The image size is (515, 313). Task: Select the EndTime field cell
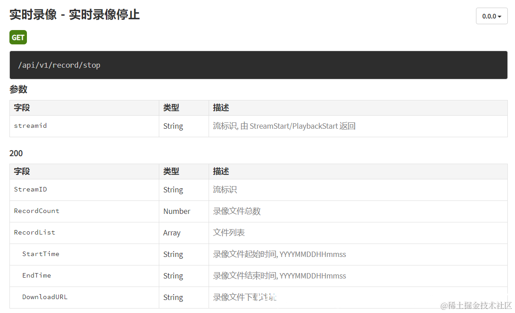84,276
